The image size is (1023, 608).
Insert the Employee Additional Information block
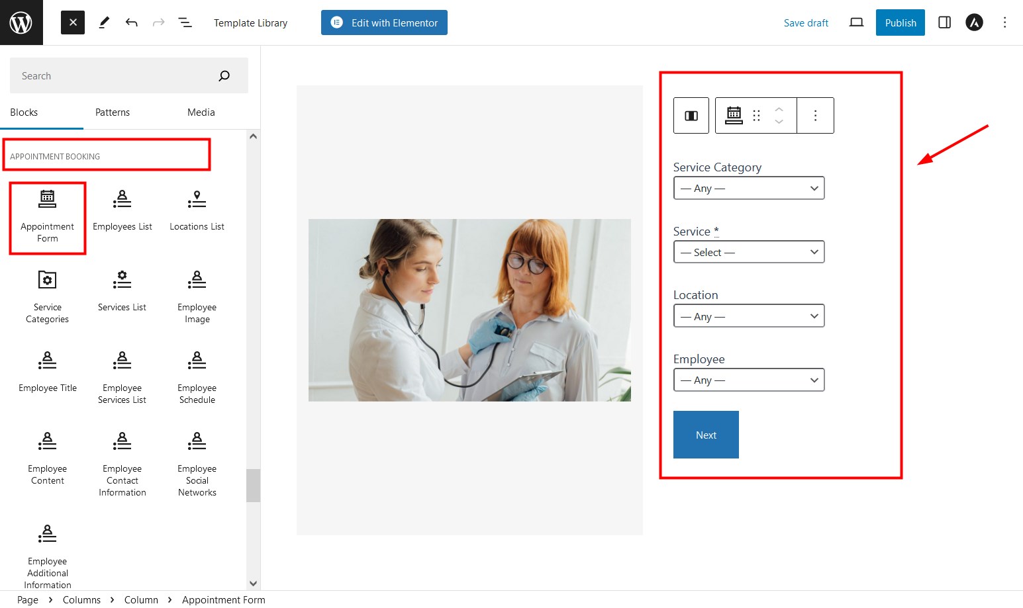coord(48,556)
